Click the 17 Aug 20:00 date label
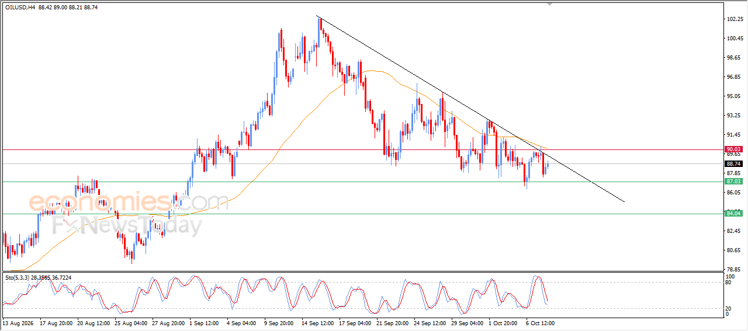The height and width of the screenshot is (331, 748). tap(56, 323)
